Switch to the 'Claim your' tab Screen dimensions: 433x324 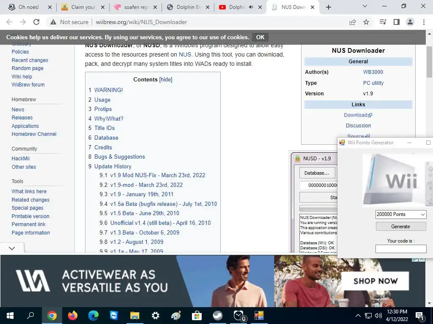pyautogui.click(x=83, y=7)
